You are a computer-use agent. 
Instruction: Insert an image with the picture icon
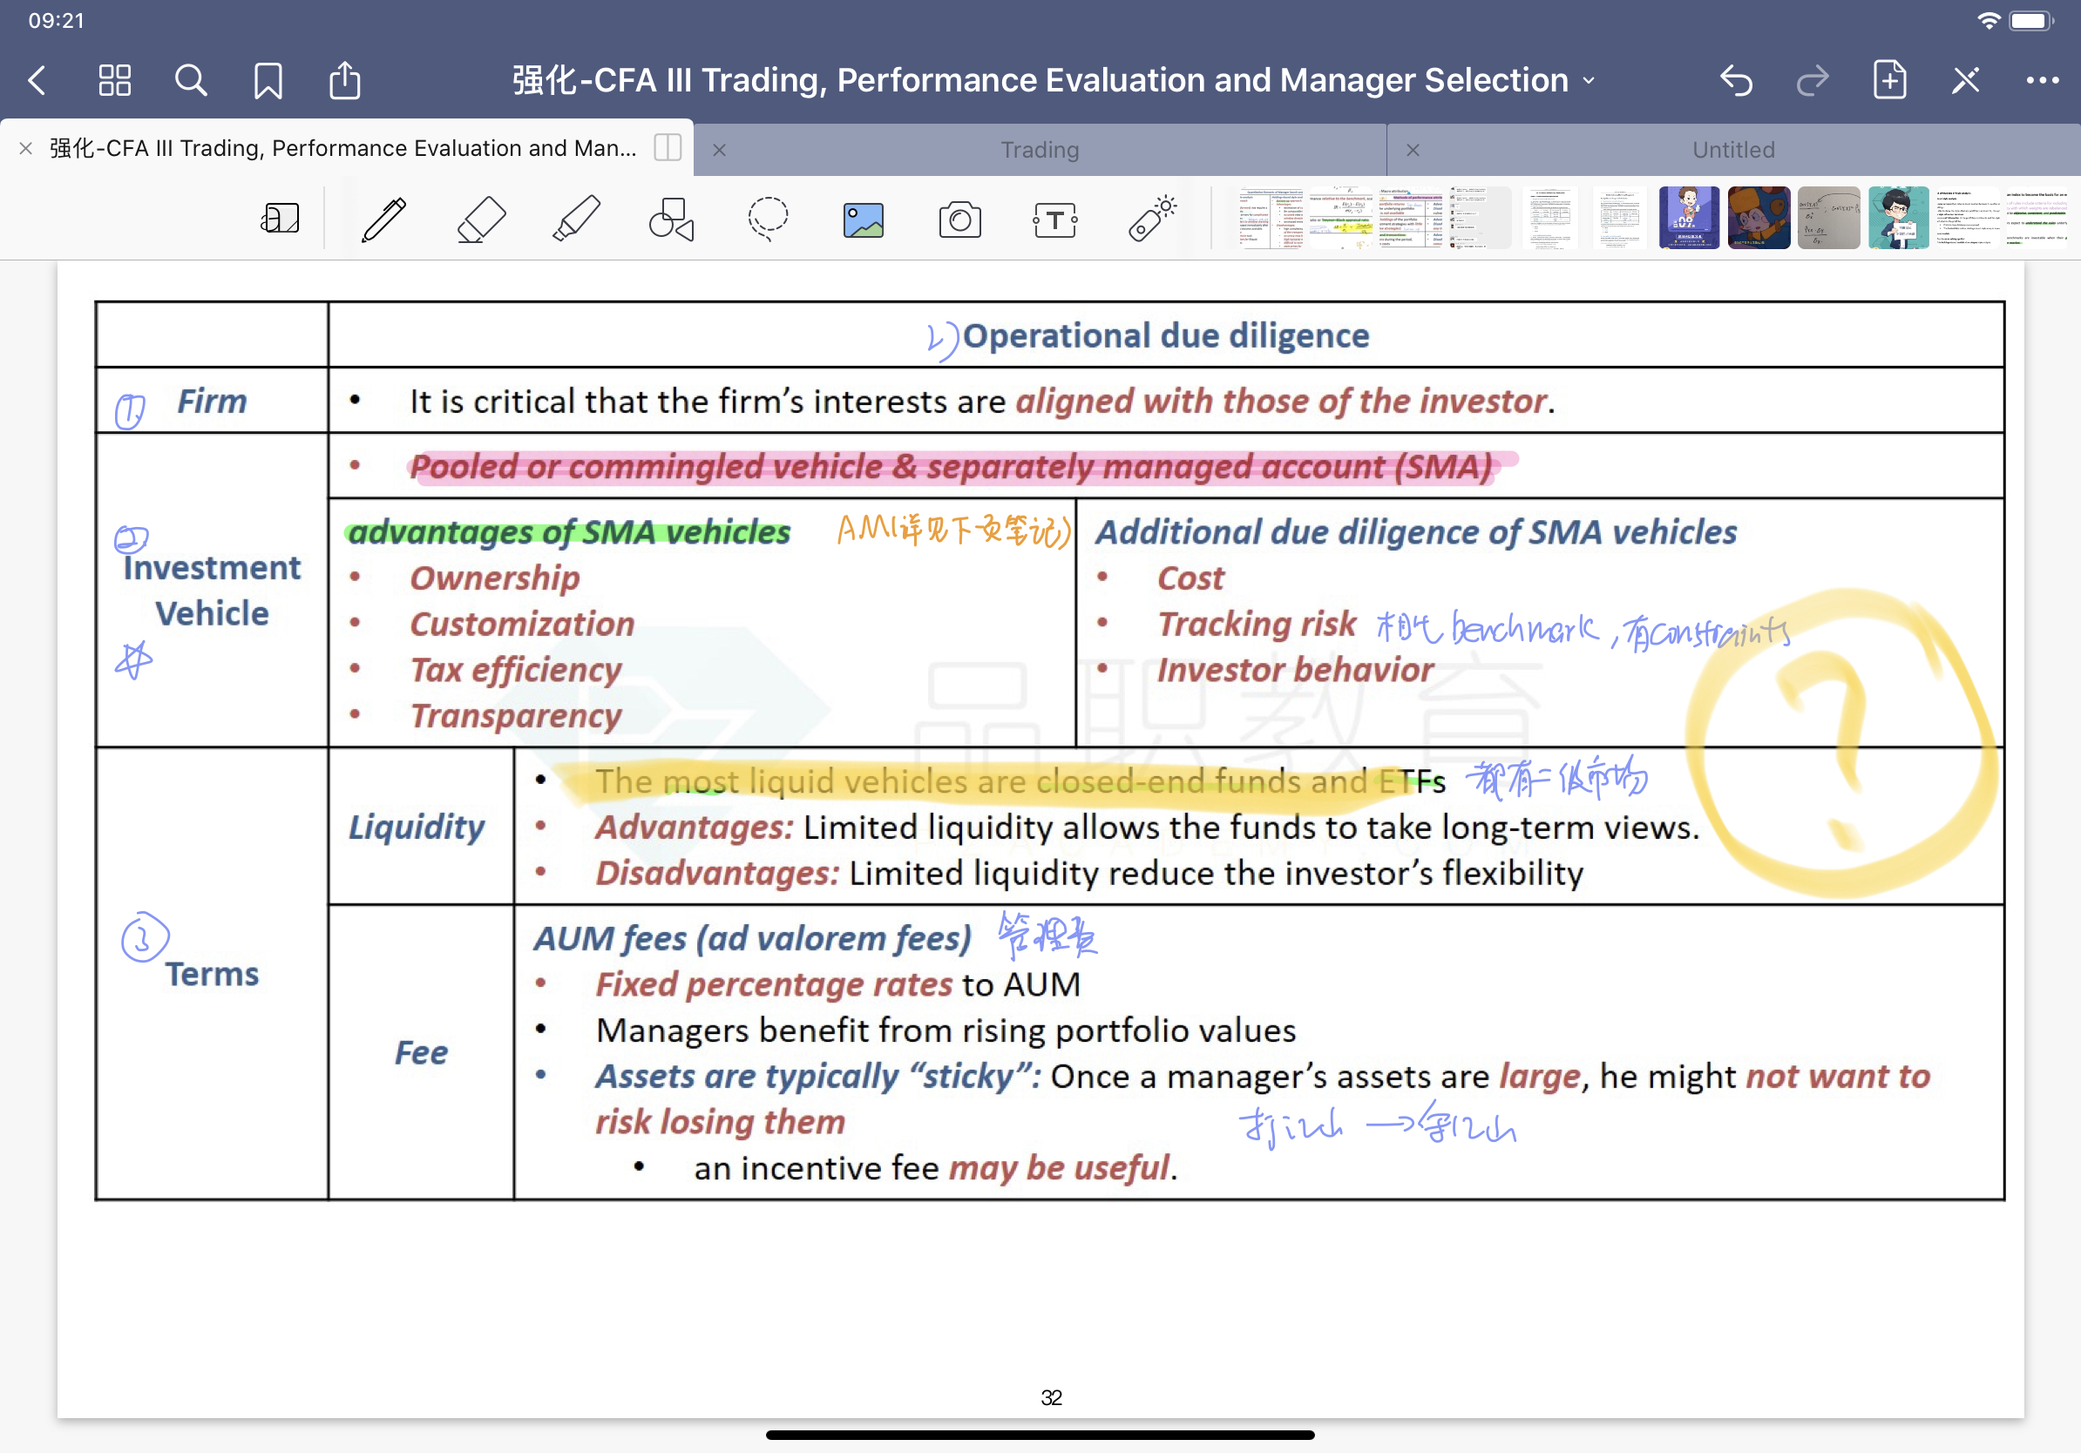pyautogui.click(x=863, y=220)
